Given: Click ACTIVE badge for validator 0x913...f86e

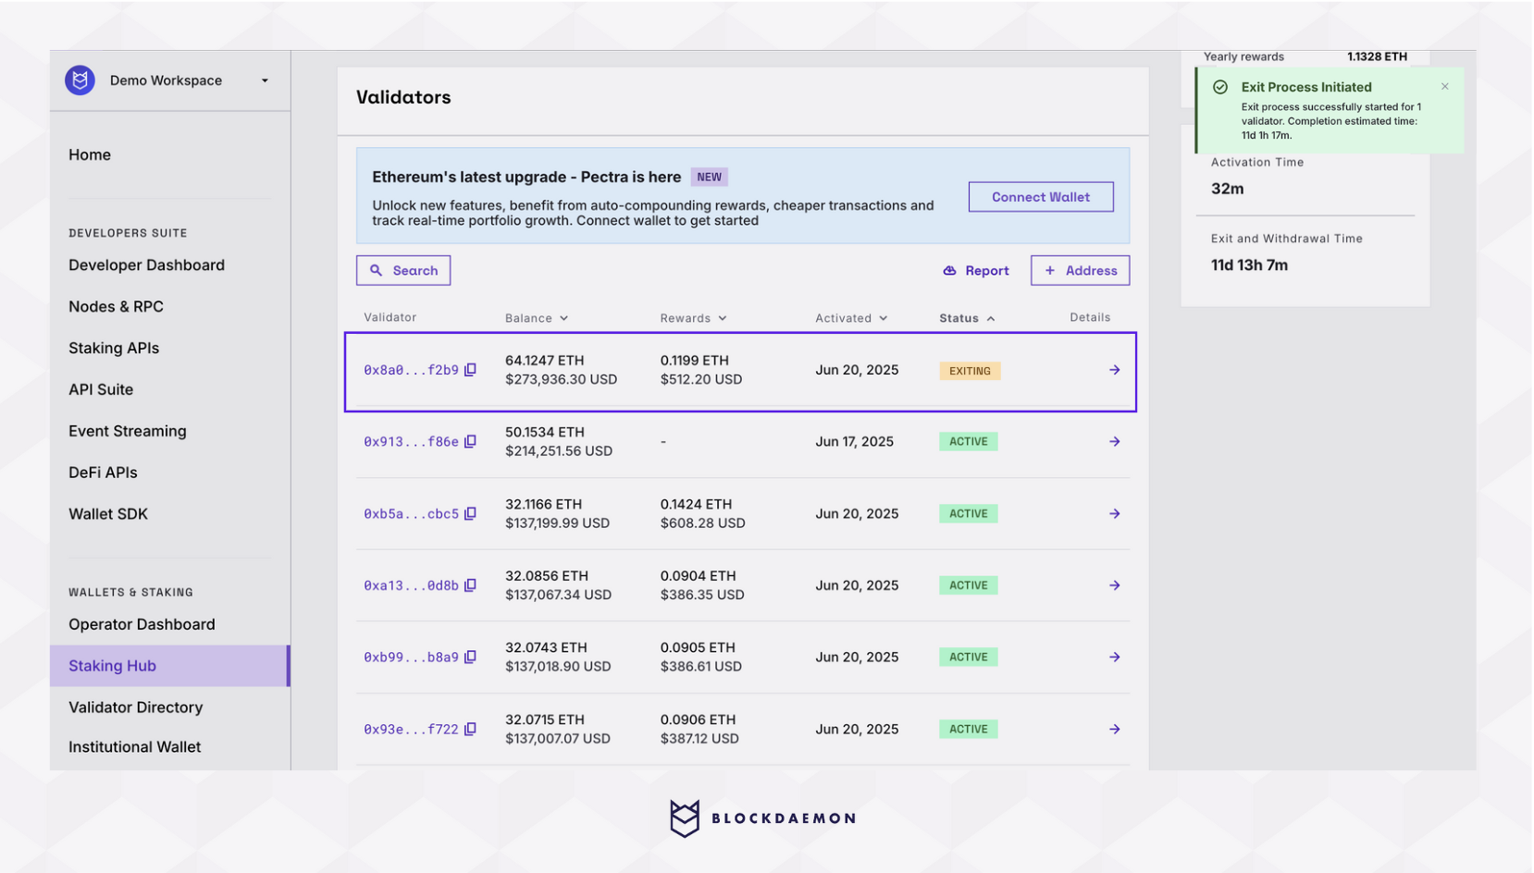Looking at the screenshot, I should pos(969,442).
